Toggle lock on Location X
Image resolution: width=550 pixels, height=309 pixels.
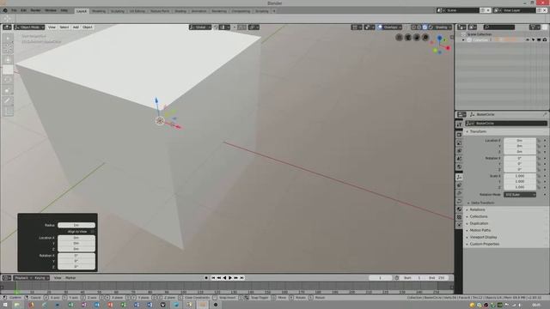tap(539, 141)
